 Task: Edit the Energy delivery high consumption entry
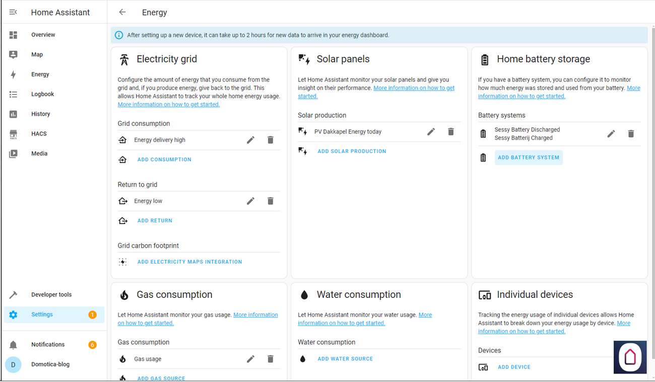tap(250, 140)
